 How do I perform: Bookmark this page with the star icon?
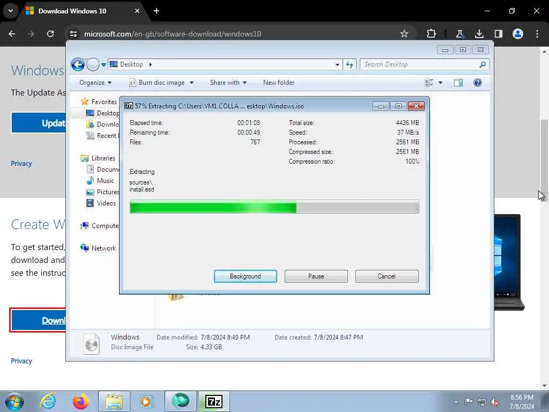[404, 34]
